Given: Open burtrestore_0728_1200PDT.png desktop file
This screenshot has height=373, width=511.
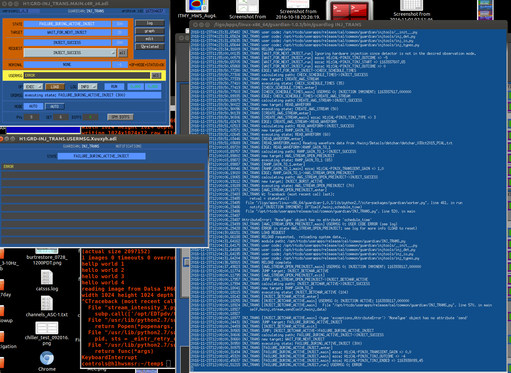Looking at the screenshot, I should [47, 251].
